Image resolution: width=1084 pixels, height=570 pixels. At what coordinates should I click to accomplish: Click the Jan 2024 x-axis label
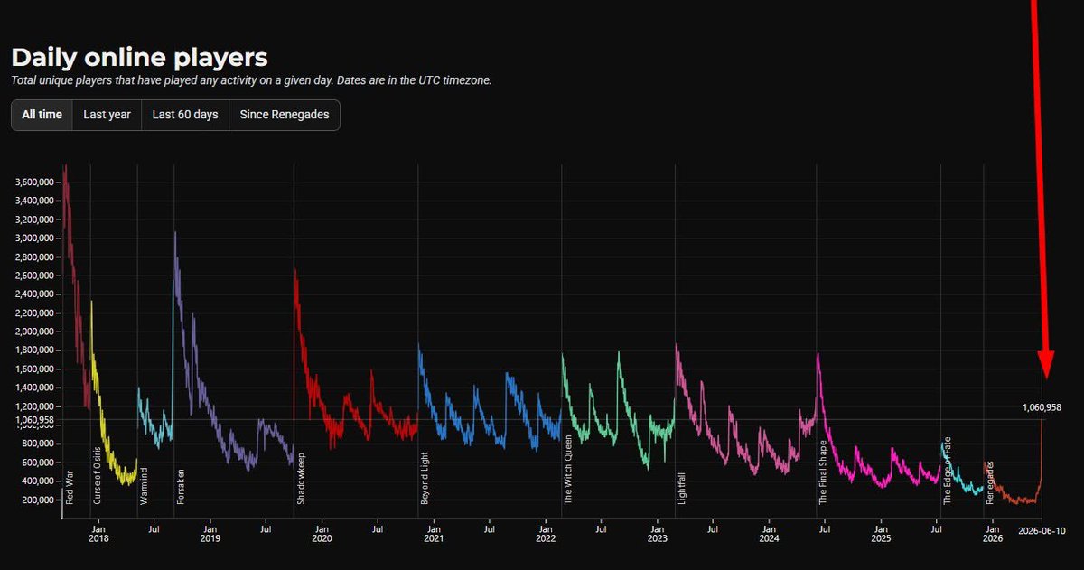tap(769, 533)
